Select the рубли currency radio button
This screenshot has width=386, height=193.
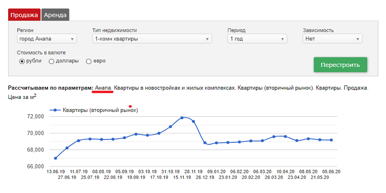pos(22,61)
